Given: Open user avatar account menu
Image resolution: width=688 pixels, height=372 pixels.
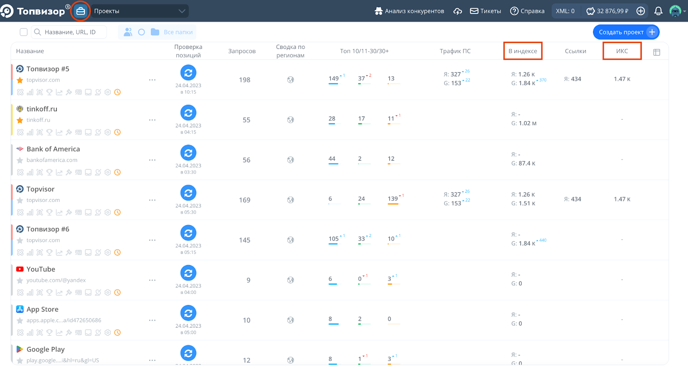Looking at the screenshot, I should pyautogui.click(x=676, y=11).
